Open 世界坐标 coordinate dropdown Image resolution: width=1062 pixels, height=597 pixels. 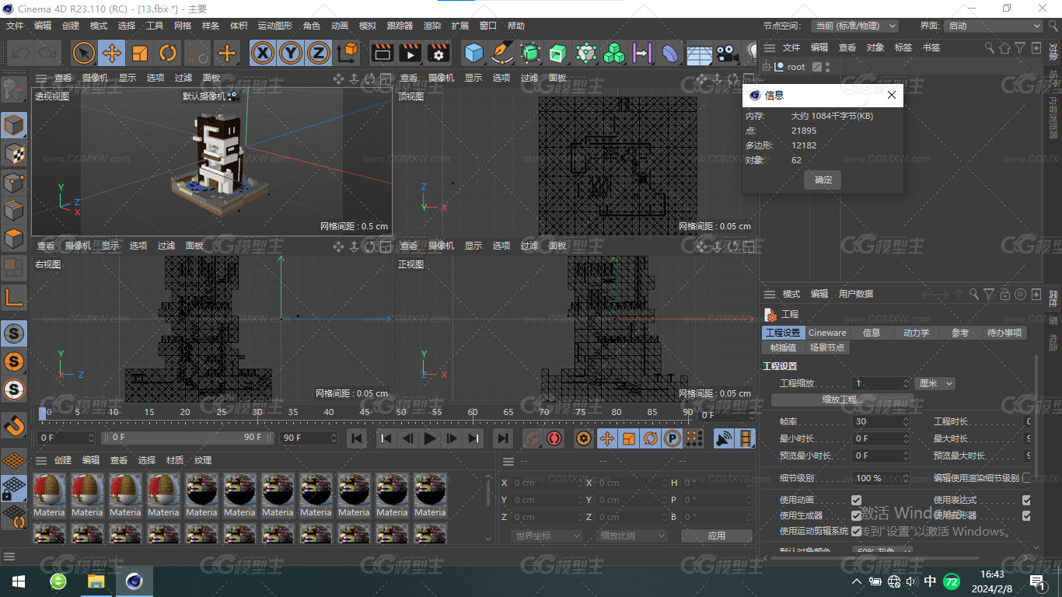point(548,536)
